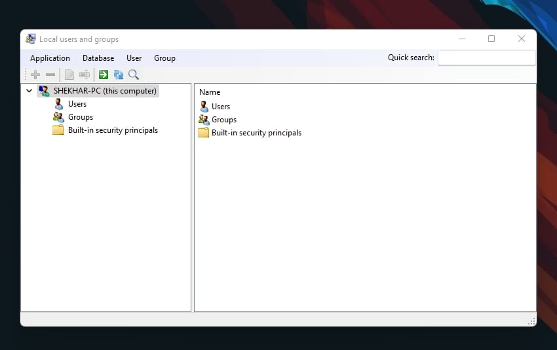Click the Name column header

coord(210,92)
